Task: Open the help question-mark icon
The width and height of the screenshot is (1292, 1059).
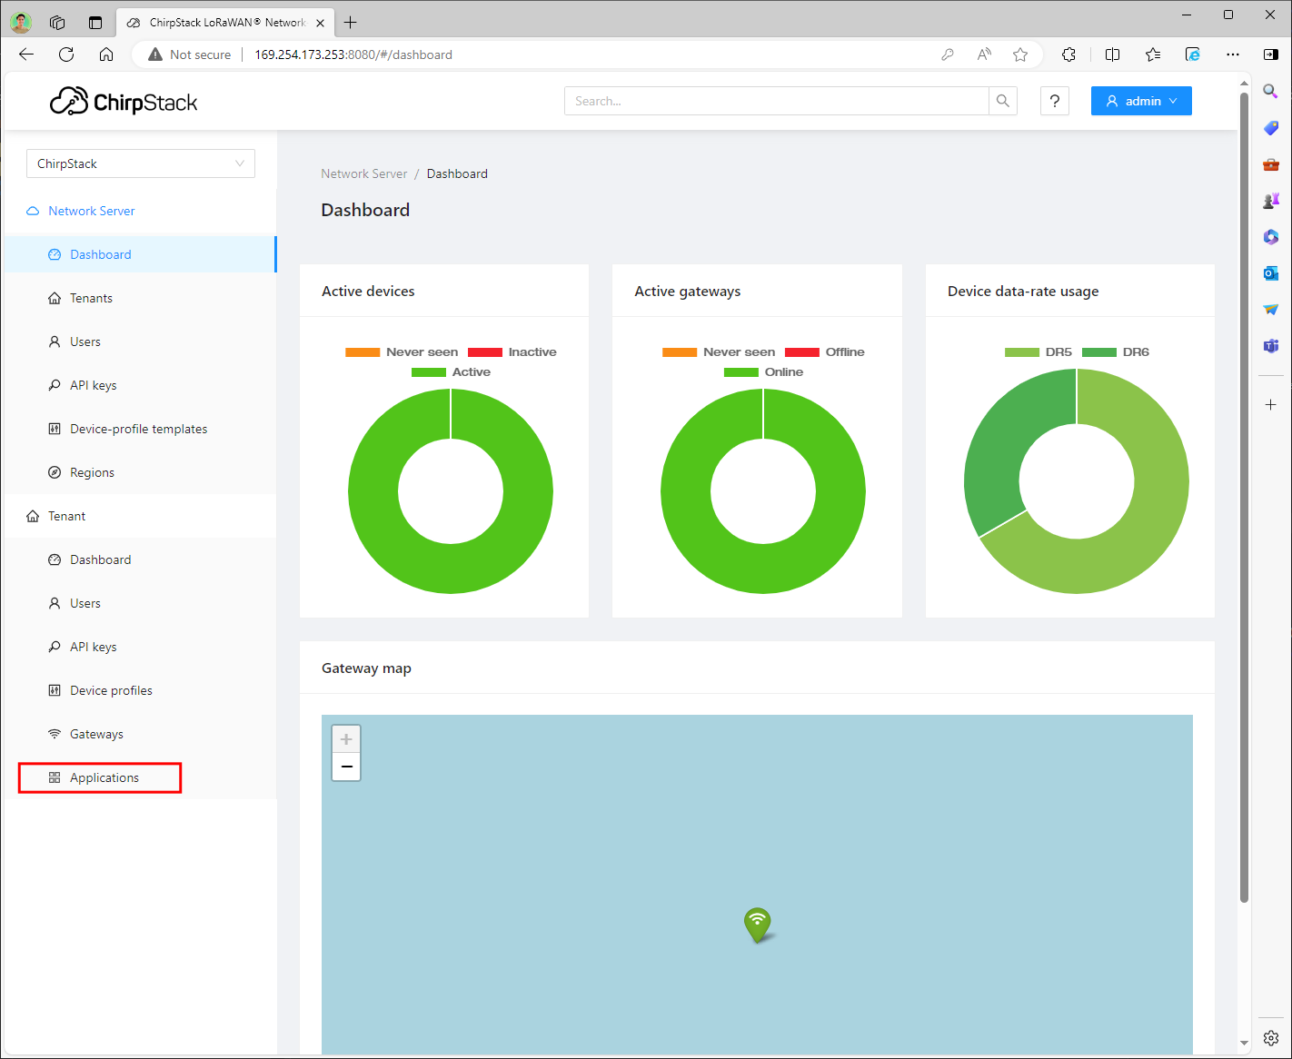Action: [1054, 101]
